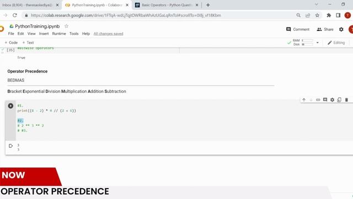Open the Runtime menu

click(x=59, y=34)
